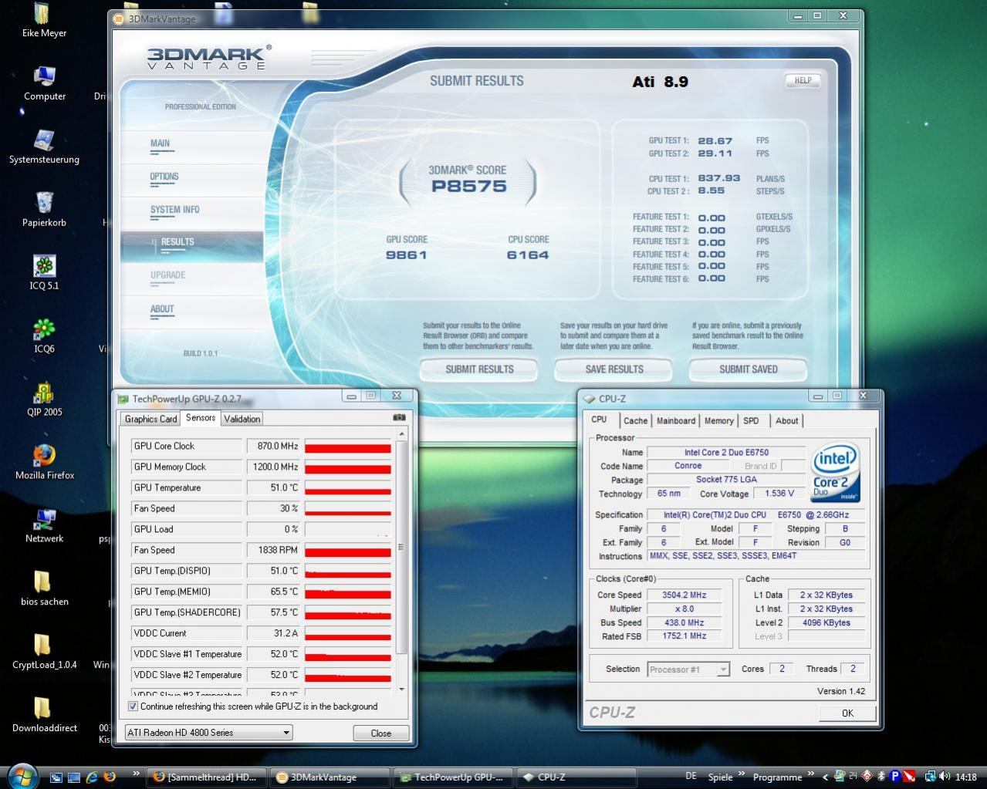Click the GPU Temperature 51.0 °C value
The image size is (987, 789).
273,487
